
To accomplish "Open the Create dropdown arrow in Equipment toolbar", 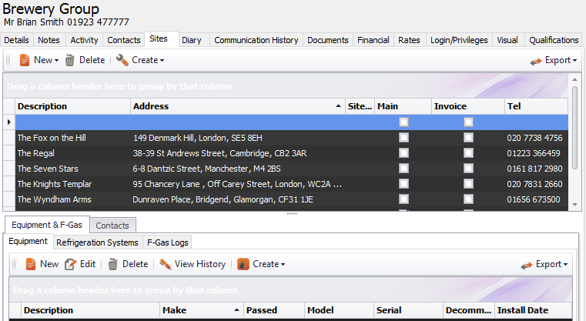I will (283, 265).
